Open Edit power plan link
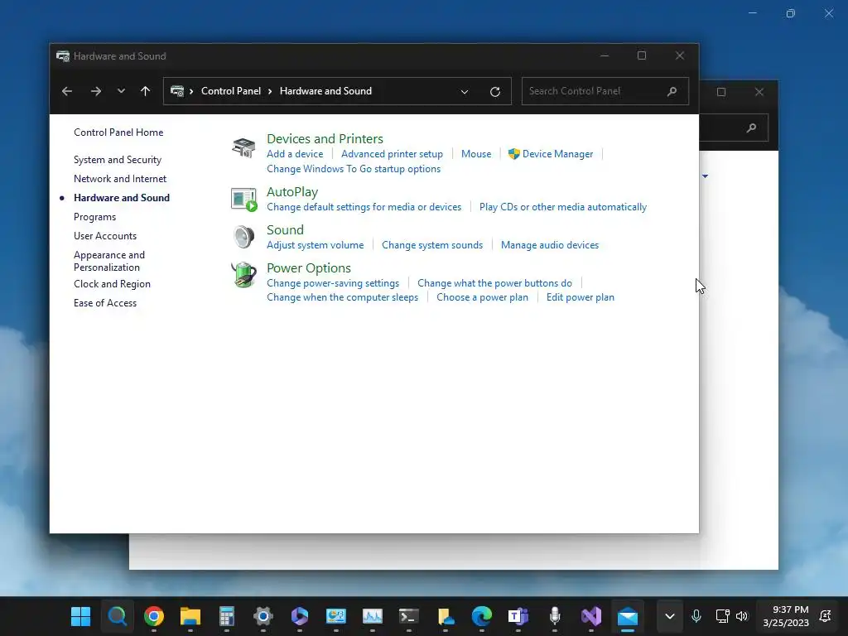 click(581, 297)
